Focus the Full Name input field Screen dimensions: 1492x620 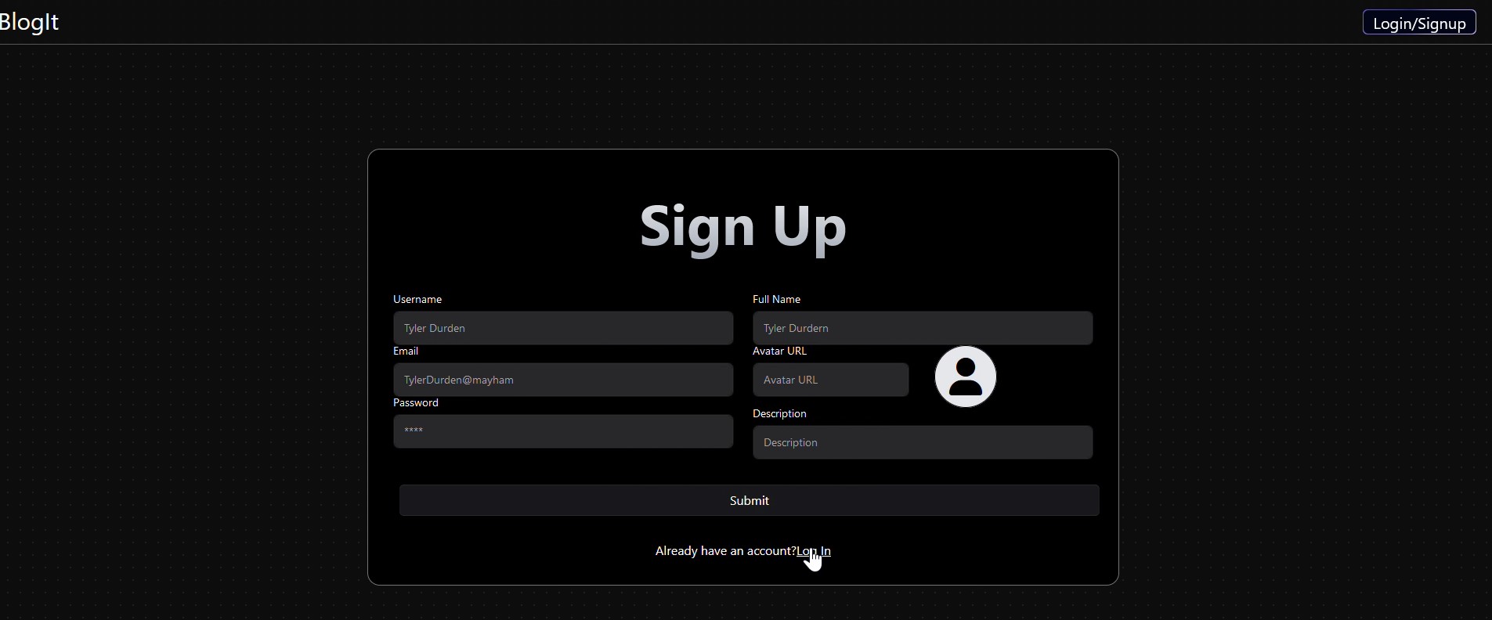coord(923,328)
